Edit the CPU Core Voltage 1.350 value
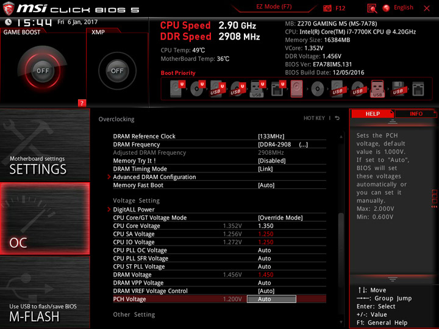Image resolution: width=439 pixels, height=329 pixels. tap(265, 226)
